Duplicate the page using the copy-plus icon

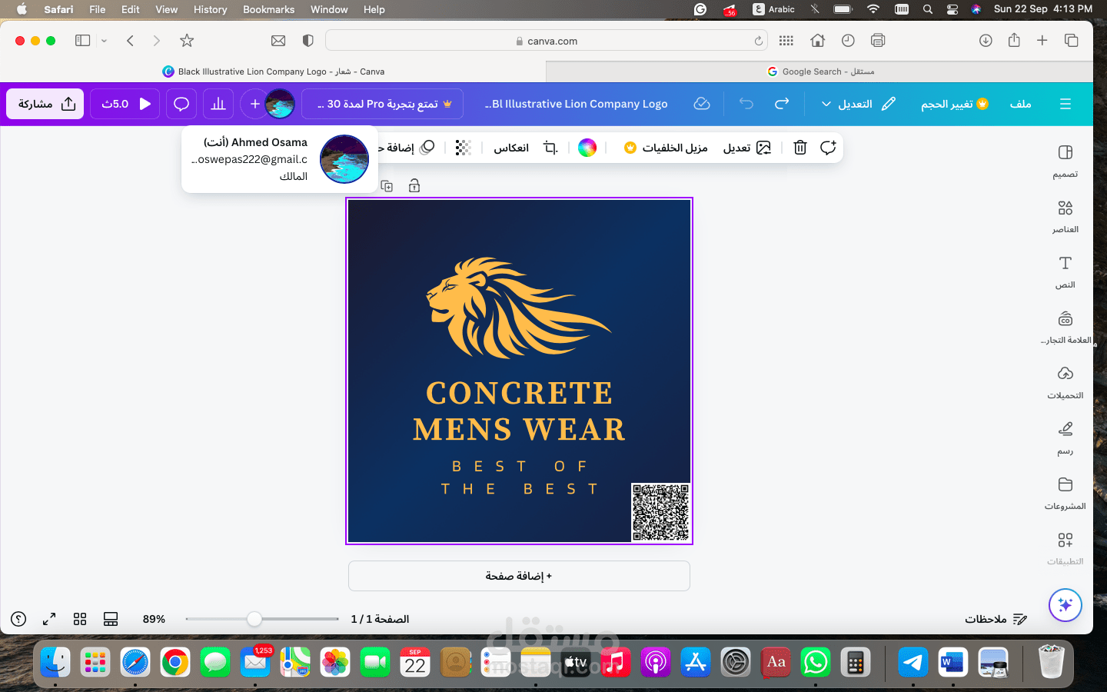tap(387, 186)
